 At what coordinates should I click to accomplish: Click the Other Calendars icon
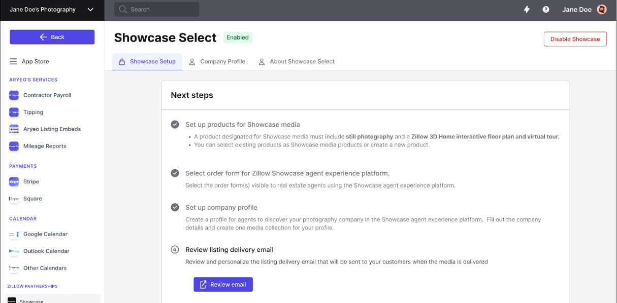tap(14, 268)
